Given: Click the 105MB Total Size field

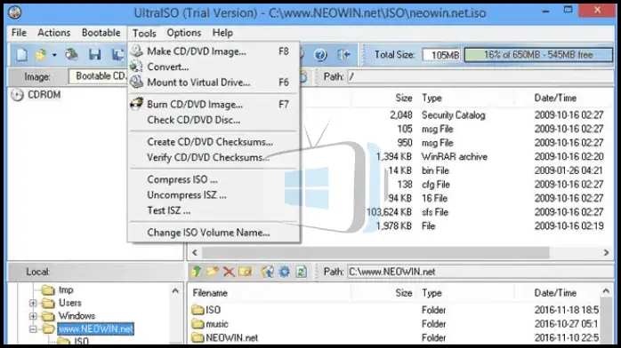Looking at the screenshot, I should pos(441,55).
